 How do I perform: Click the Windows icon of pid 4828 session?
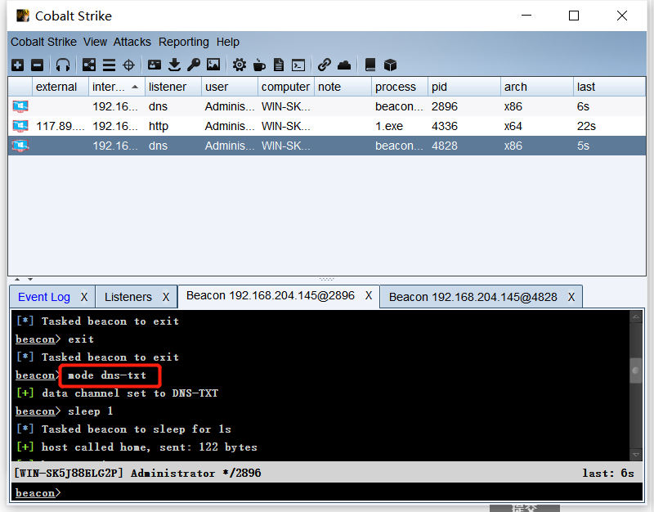(x=20, y=146)
